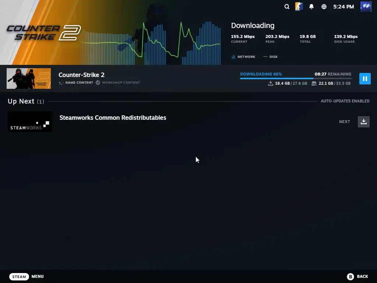
Task: Click the B button icon
Action: pyautogui.click(x=350, y=277)
